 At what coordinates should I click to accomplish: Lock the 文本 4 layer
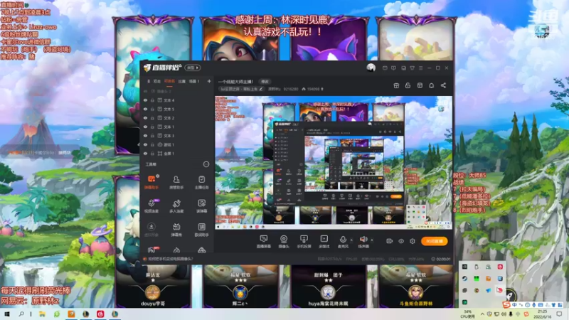[152, 100]
